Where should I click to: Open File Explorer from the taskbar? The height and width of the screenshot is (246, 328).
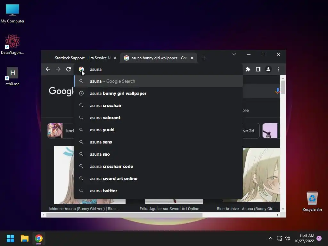(24, 238)
